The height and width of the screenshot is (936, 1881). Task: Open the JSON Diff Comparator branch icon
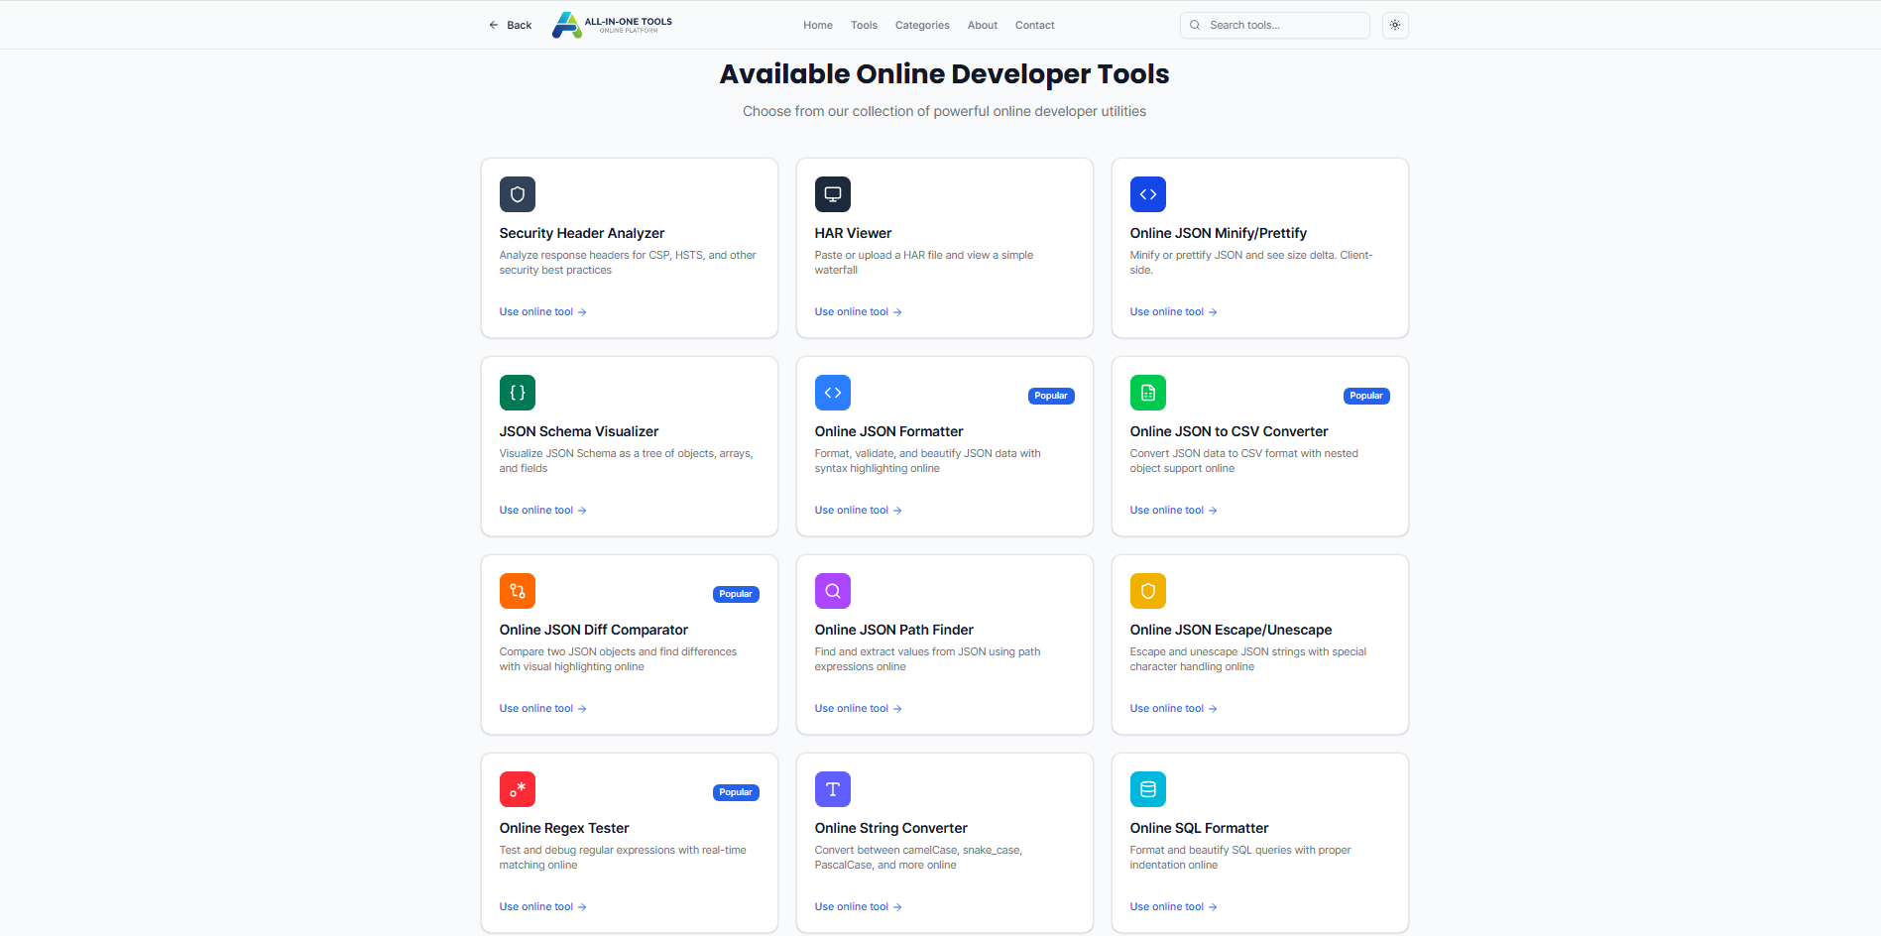tap(517, 591)
